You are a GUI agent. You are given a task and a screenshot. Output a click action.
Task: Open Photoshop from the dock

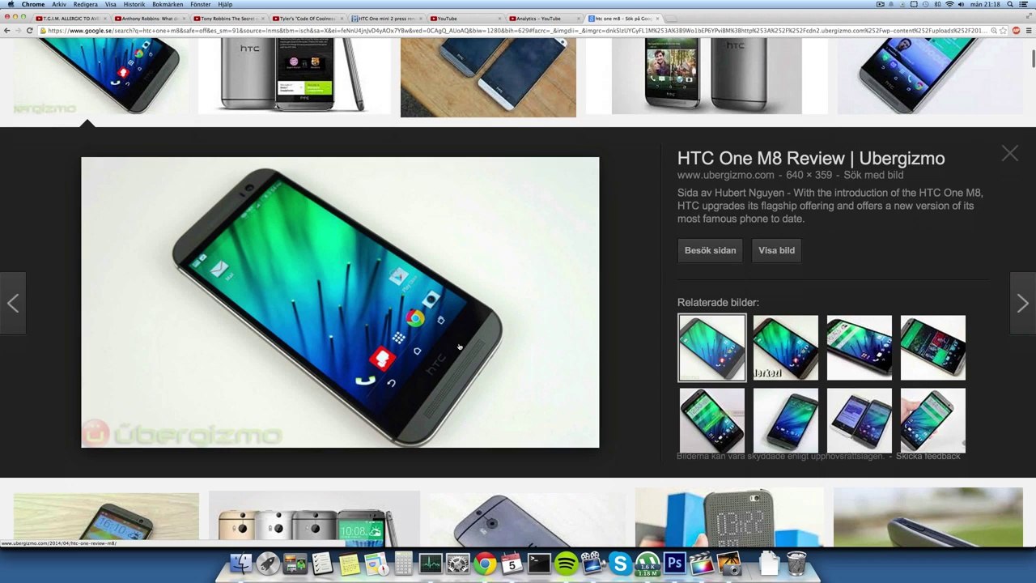675,563
